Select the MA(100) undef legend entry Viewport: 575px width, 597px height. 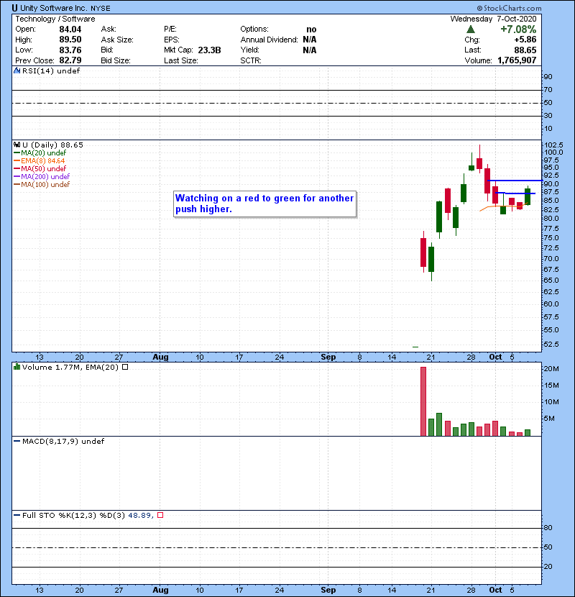coord(42,185)
